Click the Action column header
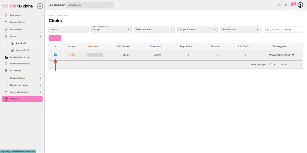This screenshot has width=307, height=153. click(x=71, y=47)
